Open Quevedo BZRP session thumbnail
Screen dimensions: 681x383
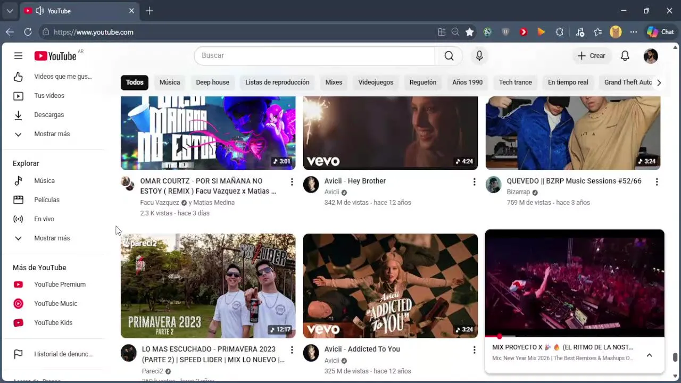coord(573,133)
